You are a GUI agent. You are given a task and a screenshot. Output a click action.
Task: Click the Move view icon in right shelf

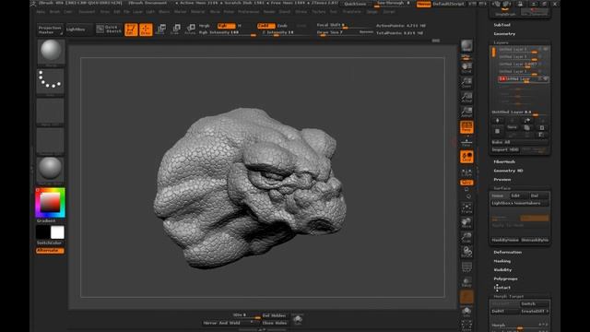[x=466, y=222]
